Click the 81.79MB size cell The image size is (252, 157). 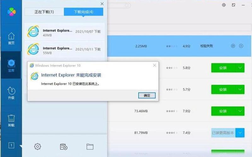coord(141,133)
